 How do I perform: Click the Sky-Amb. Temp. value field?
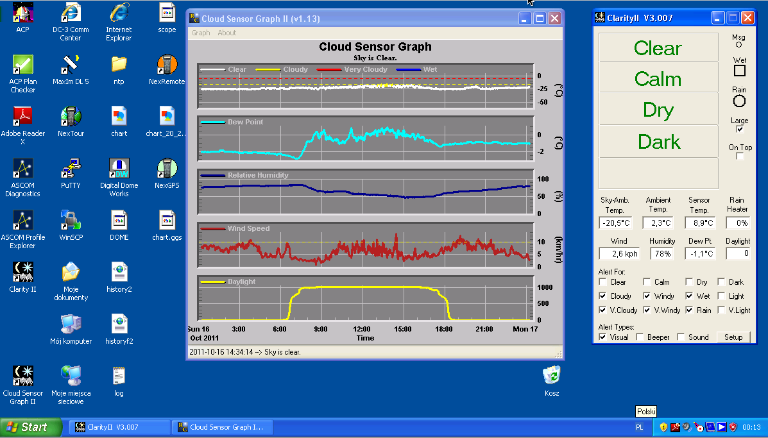[x=616, y=223]
